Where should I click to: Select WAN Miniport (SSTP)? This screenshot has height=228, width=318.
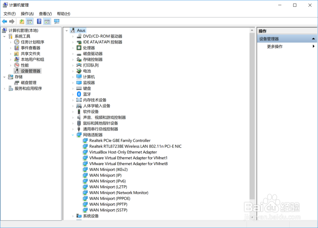[108, 210]
